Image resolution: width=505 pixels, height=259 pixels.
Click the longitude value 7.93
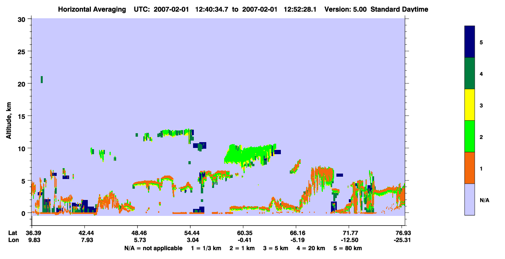click(x=87, y=240)
